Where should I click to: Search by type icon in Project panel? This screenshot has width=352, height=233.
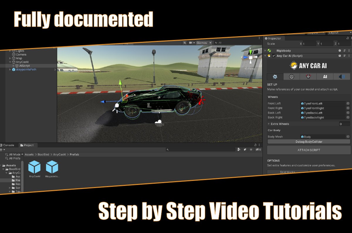tap(239, 150)
